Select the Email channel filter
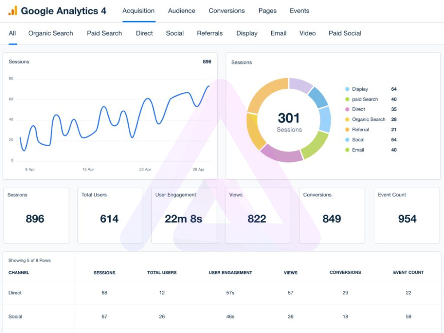Viewport: 444px width, 333px height. click(278, 33)
